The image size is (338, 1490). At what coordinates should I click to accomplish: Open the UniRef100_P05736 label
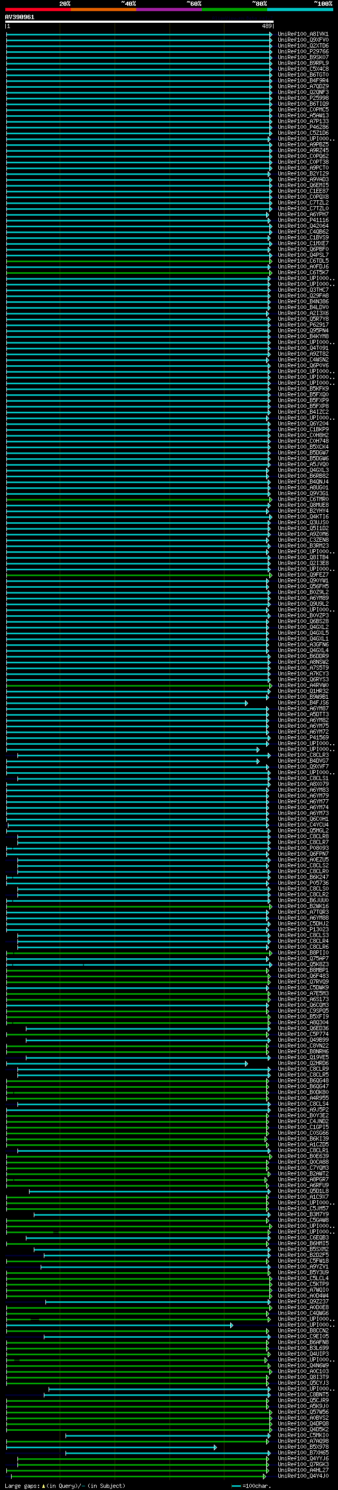[x=303, y=883]
